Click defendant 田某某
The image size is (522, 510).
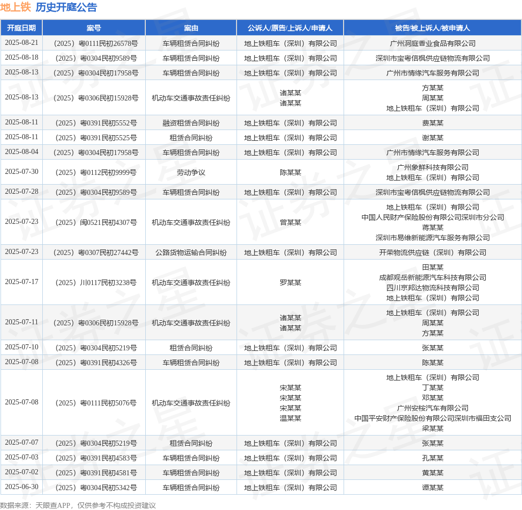(432, 267)
